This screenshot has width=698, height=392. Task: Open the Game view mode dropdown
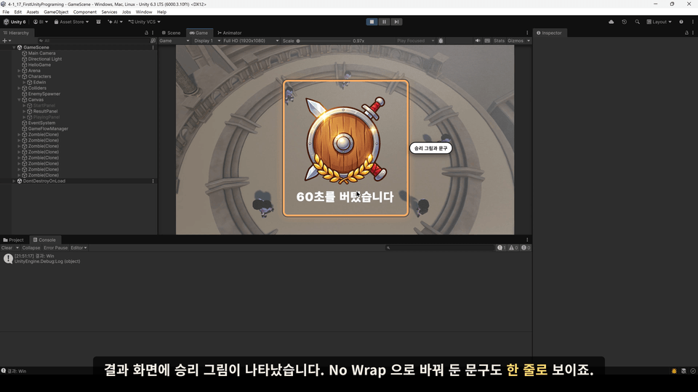(174, 41)
